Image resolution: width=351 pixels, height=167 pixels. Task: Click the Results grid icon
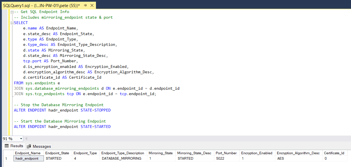point(7,146)
